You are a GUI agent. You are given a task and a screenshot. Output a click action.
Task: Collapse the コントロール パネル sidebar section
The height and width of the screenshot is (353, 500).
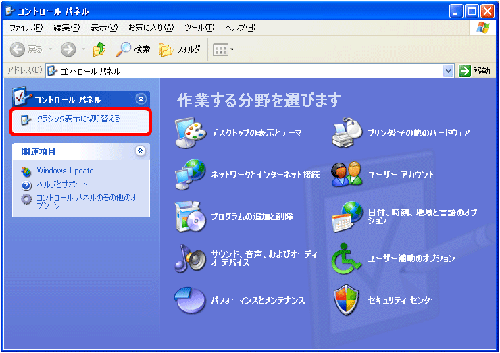[141, 99]
